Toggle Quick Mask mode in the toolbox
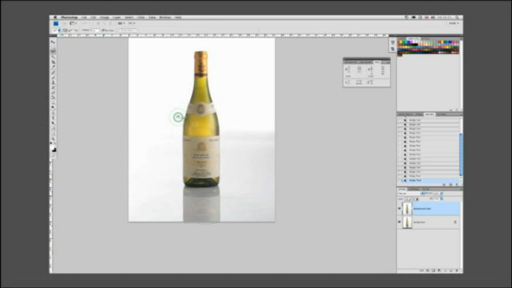Image resolution: width=512 pixels, height=288 pixels. click(53, 156)
